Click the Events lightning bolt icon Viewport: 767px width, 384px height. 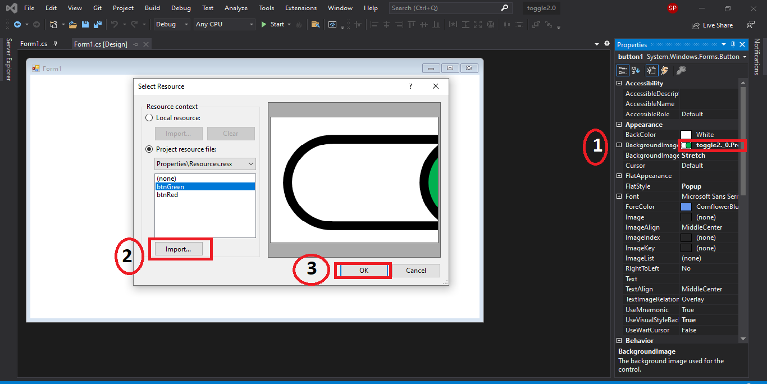[665, 70]
